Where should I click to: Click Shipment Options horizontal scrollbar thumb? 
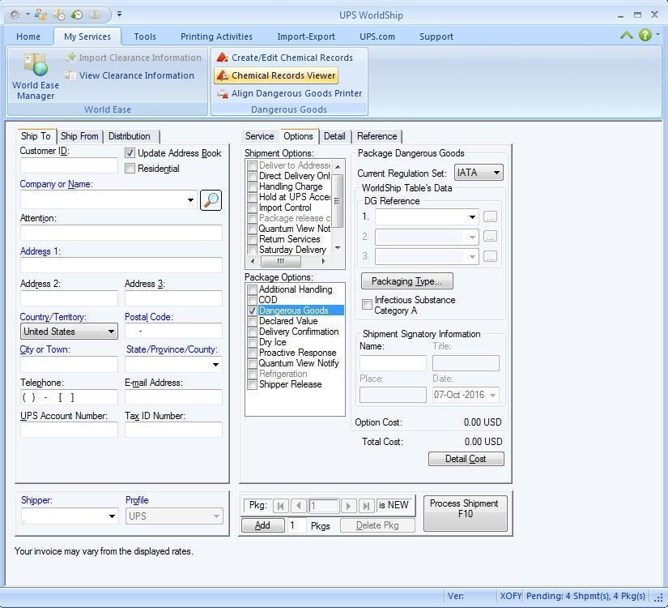pos(280,261)
